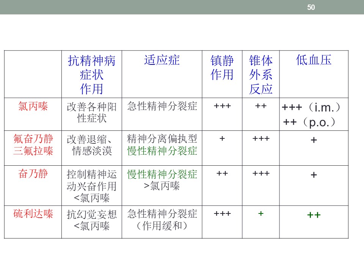The width and height of the screenshot is (364, 273).
Task: Click the red drug name 氟奋乃静
Action: pos(33,139)
